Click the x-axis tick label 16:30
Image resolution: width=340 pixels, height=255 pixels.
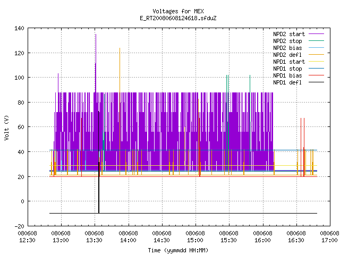click(296, 240)
